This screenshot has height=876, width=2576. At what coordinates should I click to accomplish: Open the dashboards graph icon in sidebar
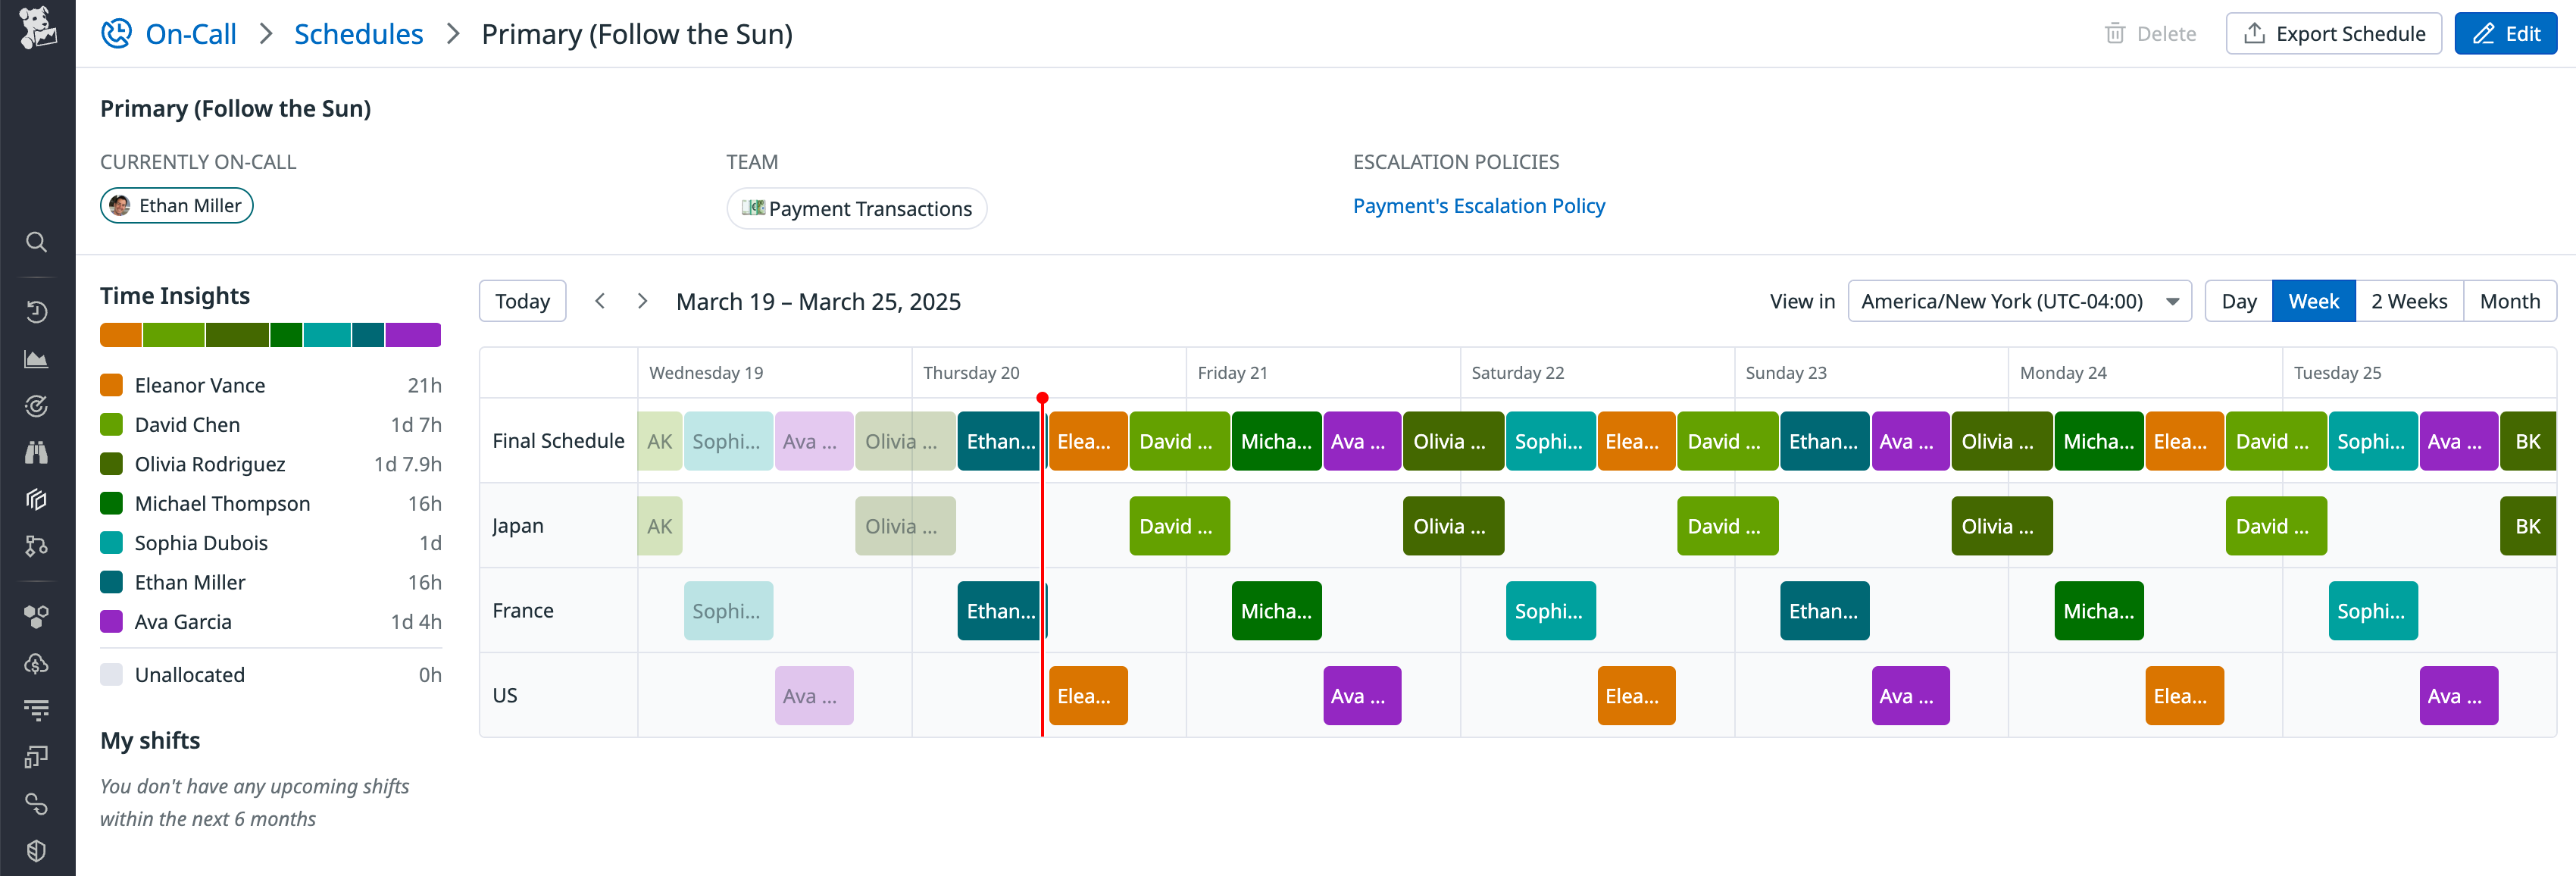coord(37,359)
